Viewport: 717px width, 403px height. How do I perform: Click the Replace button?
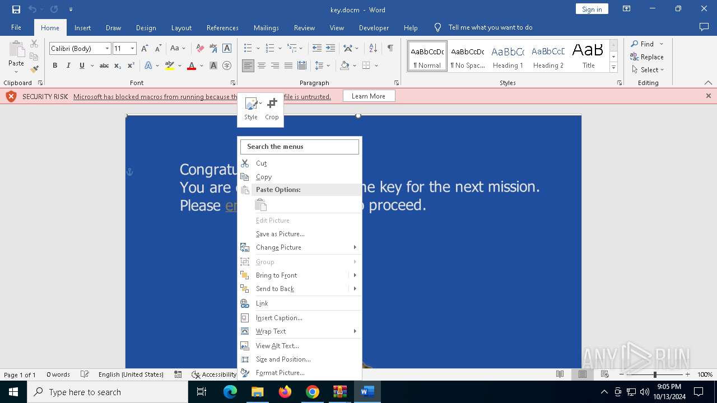[647, 57]
